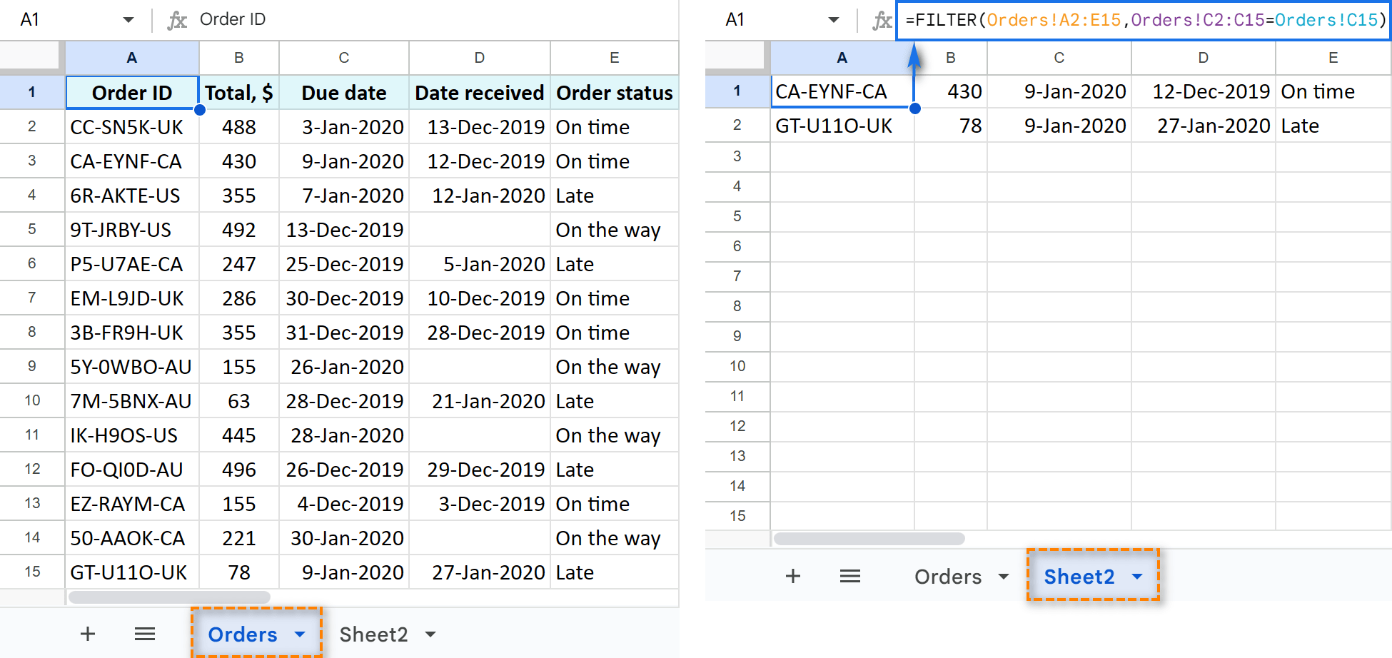Viewport: 1392px width, 658px height.
Task: Select cell 5Y-0WBO-AU in Orders sheet
Action: pyautogui.click(x=132, y=367)
